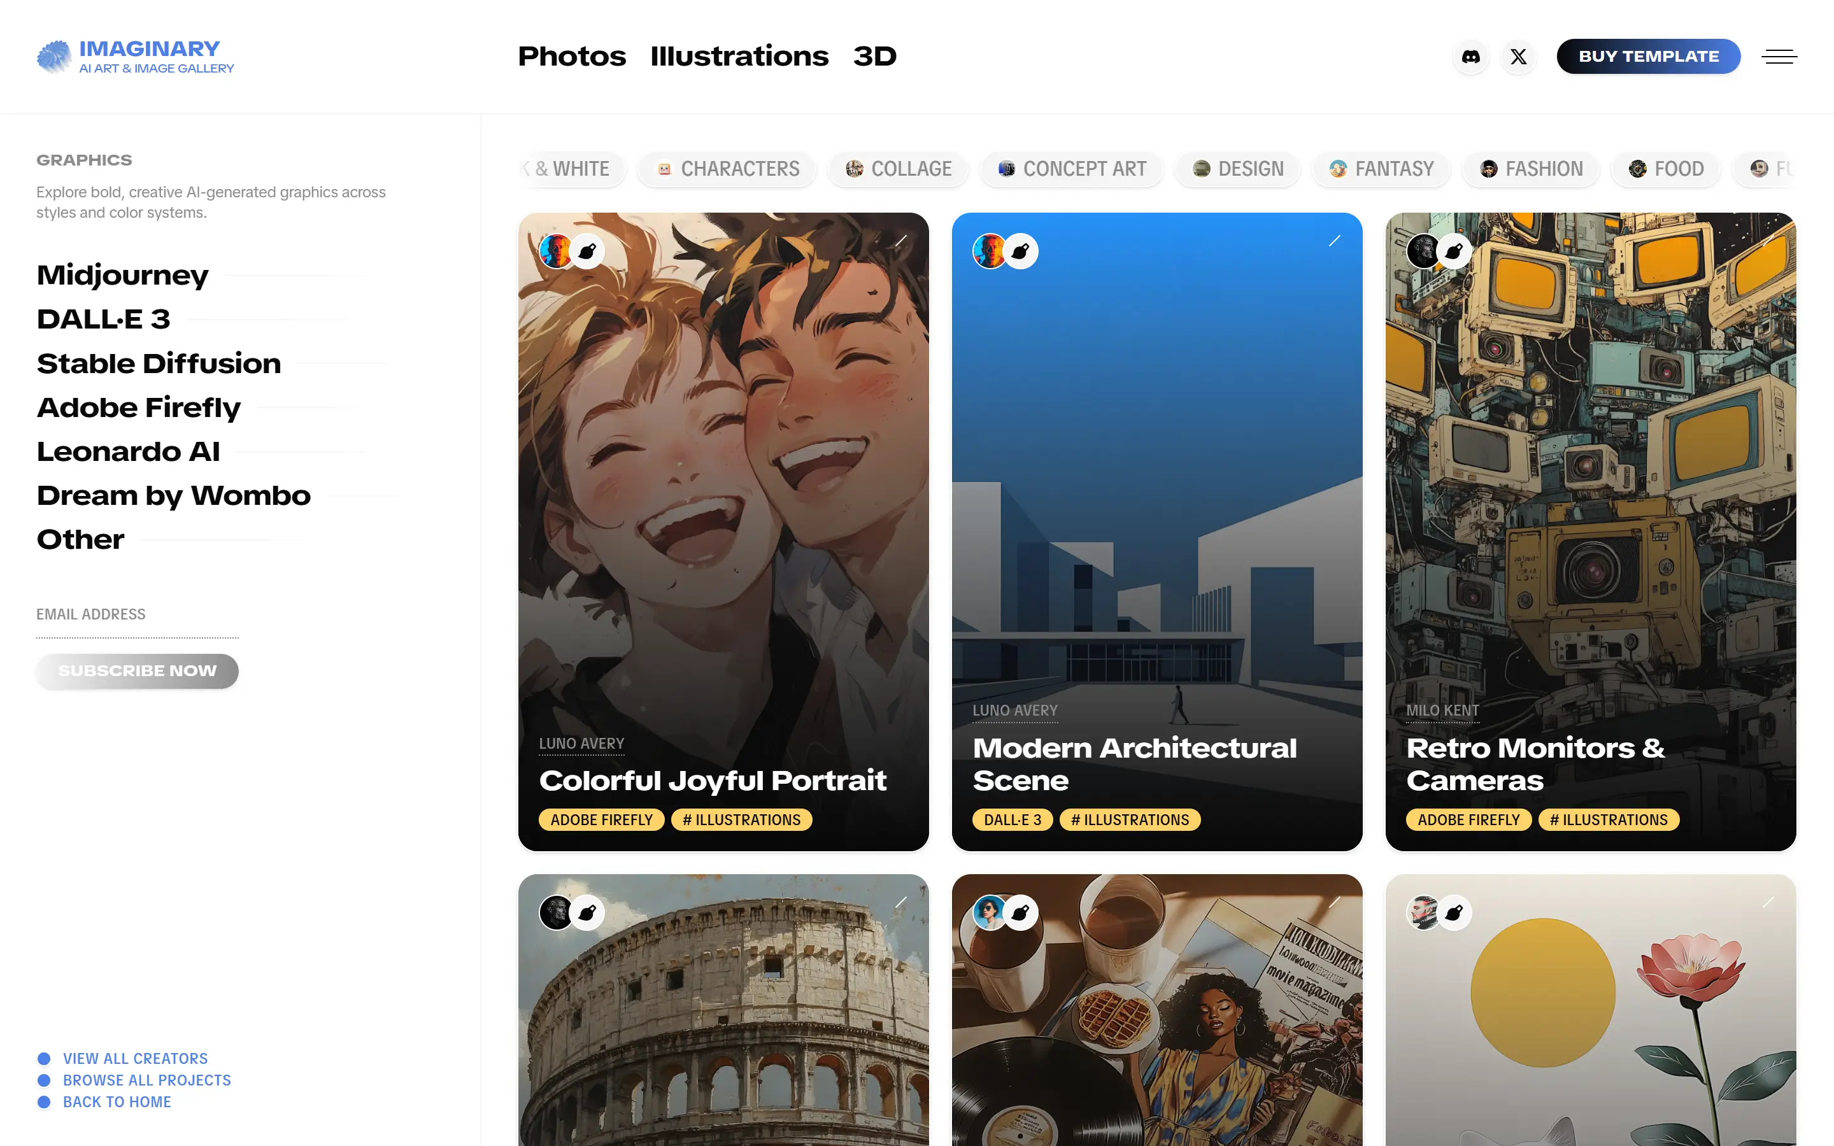Click brush badge on Retro Monitors card
The width and height of the screenshot is (1834, 1146).
point(1454,251)
